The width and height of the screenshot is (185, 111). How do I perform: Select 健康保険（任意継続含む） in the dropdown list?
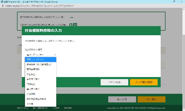coord(41,64)
